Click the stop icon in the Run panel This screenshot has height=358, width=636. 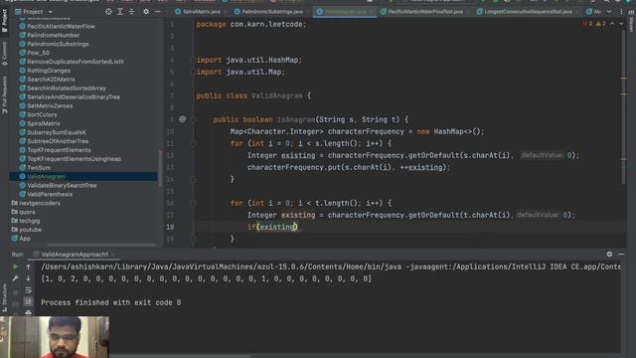point(16,292)
